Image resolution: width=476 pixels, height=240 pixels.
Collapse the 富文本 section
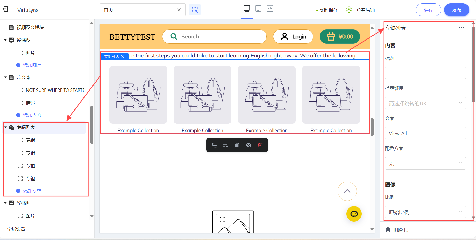pos(5,77)
